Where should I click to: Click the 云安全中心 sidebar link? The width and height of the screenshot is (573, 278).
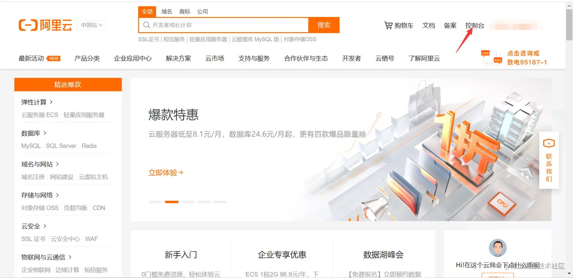pos(66,239)
